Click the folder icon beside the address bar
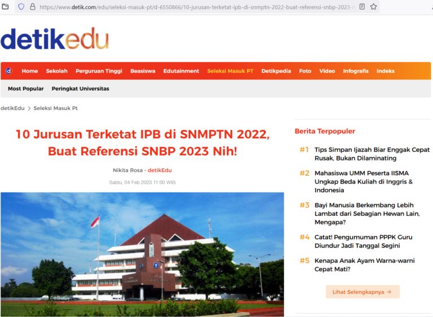This screenshot has width=433, height=317. [6, 7]
